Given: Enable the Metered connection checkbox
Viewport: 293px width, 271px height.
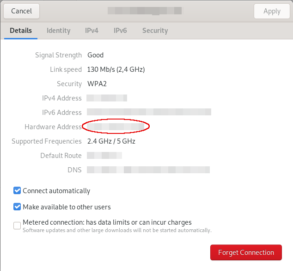Looking at the screenshot, I should click(x=17, y=226).
